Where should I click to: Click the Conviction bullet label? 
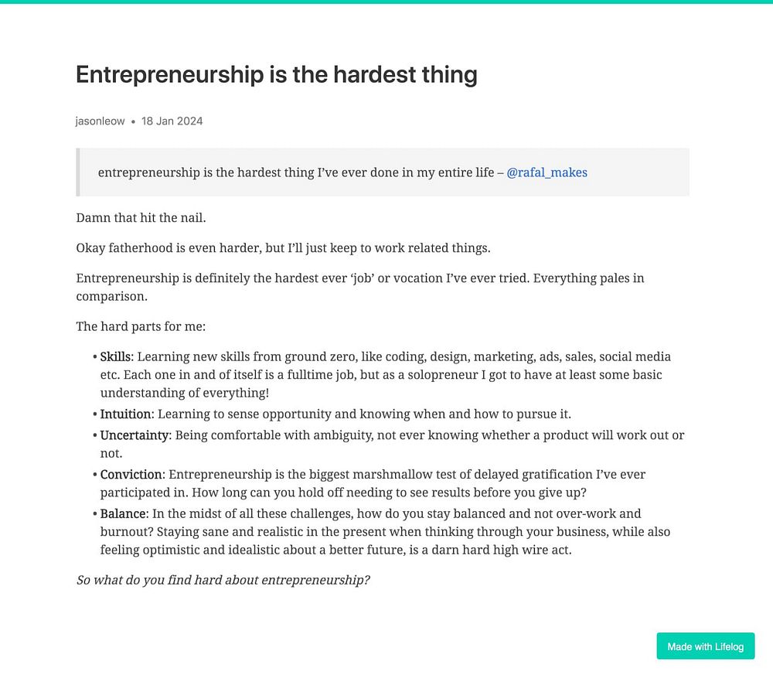point(131,474)
